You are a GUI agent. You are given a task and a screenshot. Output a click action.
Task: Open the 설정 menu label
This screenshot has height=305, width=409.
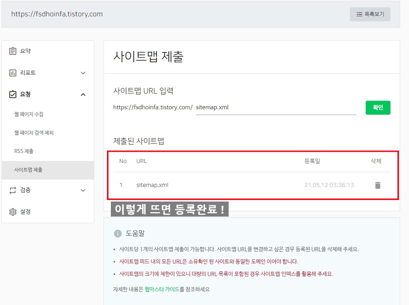click(25, 212)
